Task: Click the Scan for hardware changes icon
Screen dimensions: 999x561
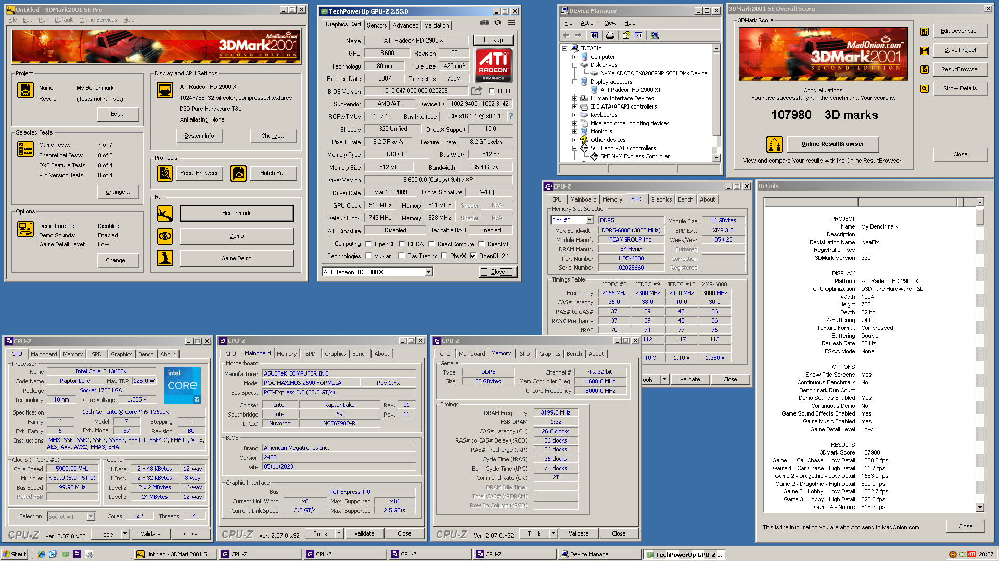Action: click(655, 35)
